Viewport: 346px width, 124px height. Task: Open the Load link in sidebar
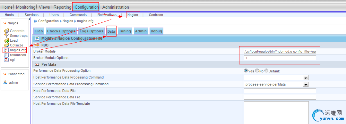(14, 40)
